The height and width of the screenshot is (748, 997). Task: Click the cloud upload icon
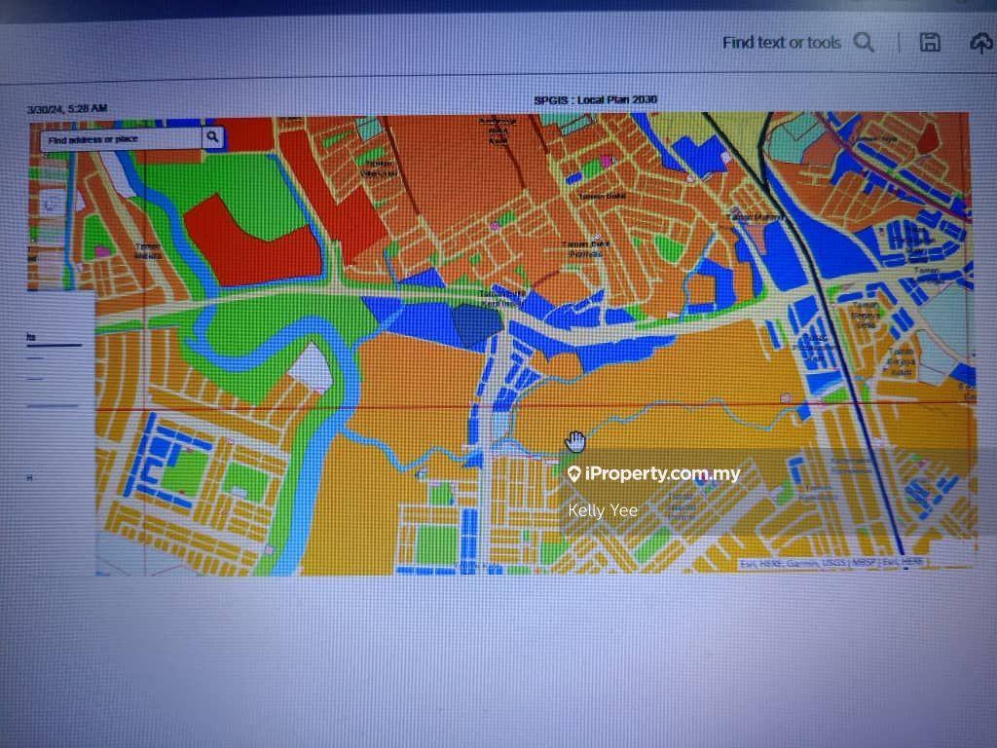point(980,43)
